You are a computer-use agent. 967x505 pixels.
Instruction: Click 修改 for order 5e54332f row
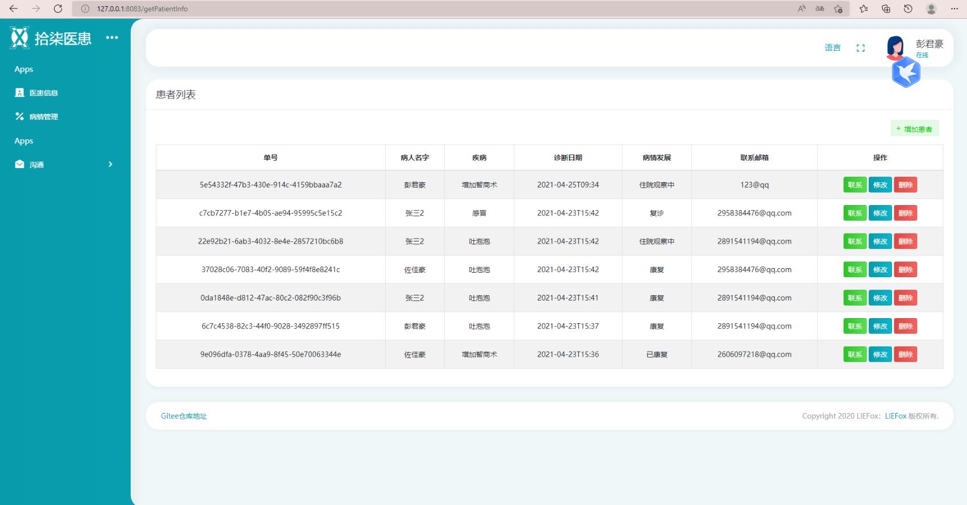click(x=880, y=185)
